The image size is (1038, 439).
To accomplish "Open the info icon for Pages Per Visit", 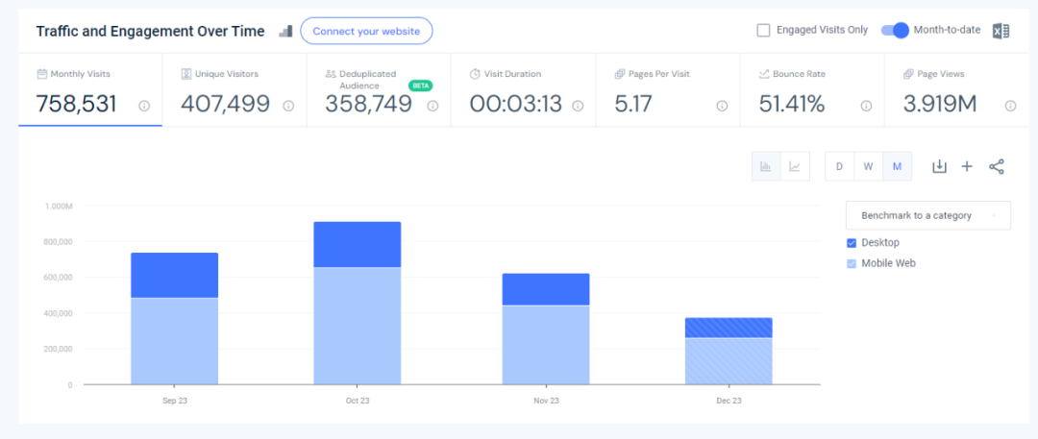I will pos(722,106).
